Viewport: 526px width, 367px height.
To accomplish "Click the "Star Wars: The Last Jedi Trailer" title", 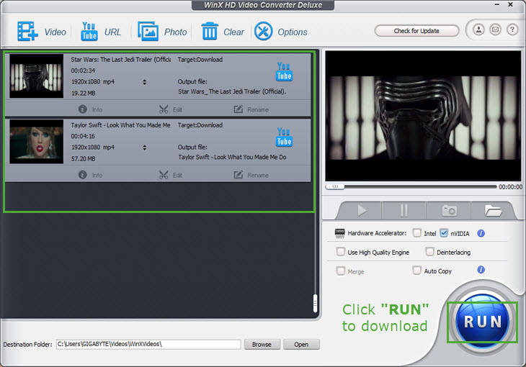I will point(121,60).
